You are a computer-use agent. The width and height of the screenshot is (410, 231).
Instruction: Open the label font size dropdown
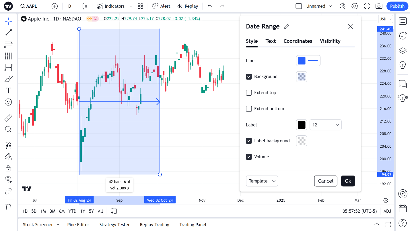[x=325, y=125]
